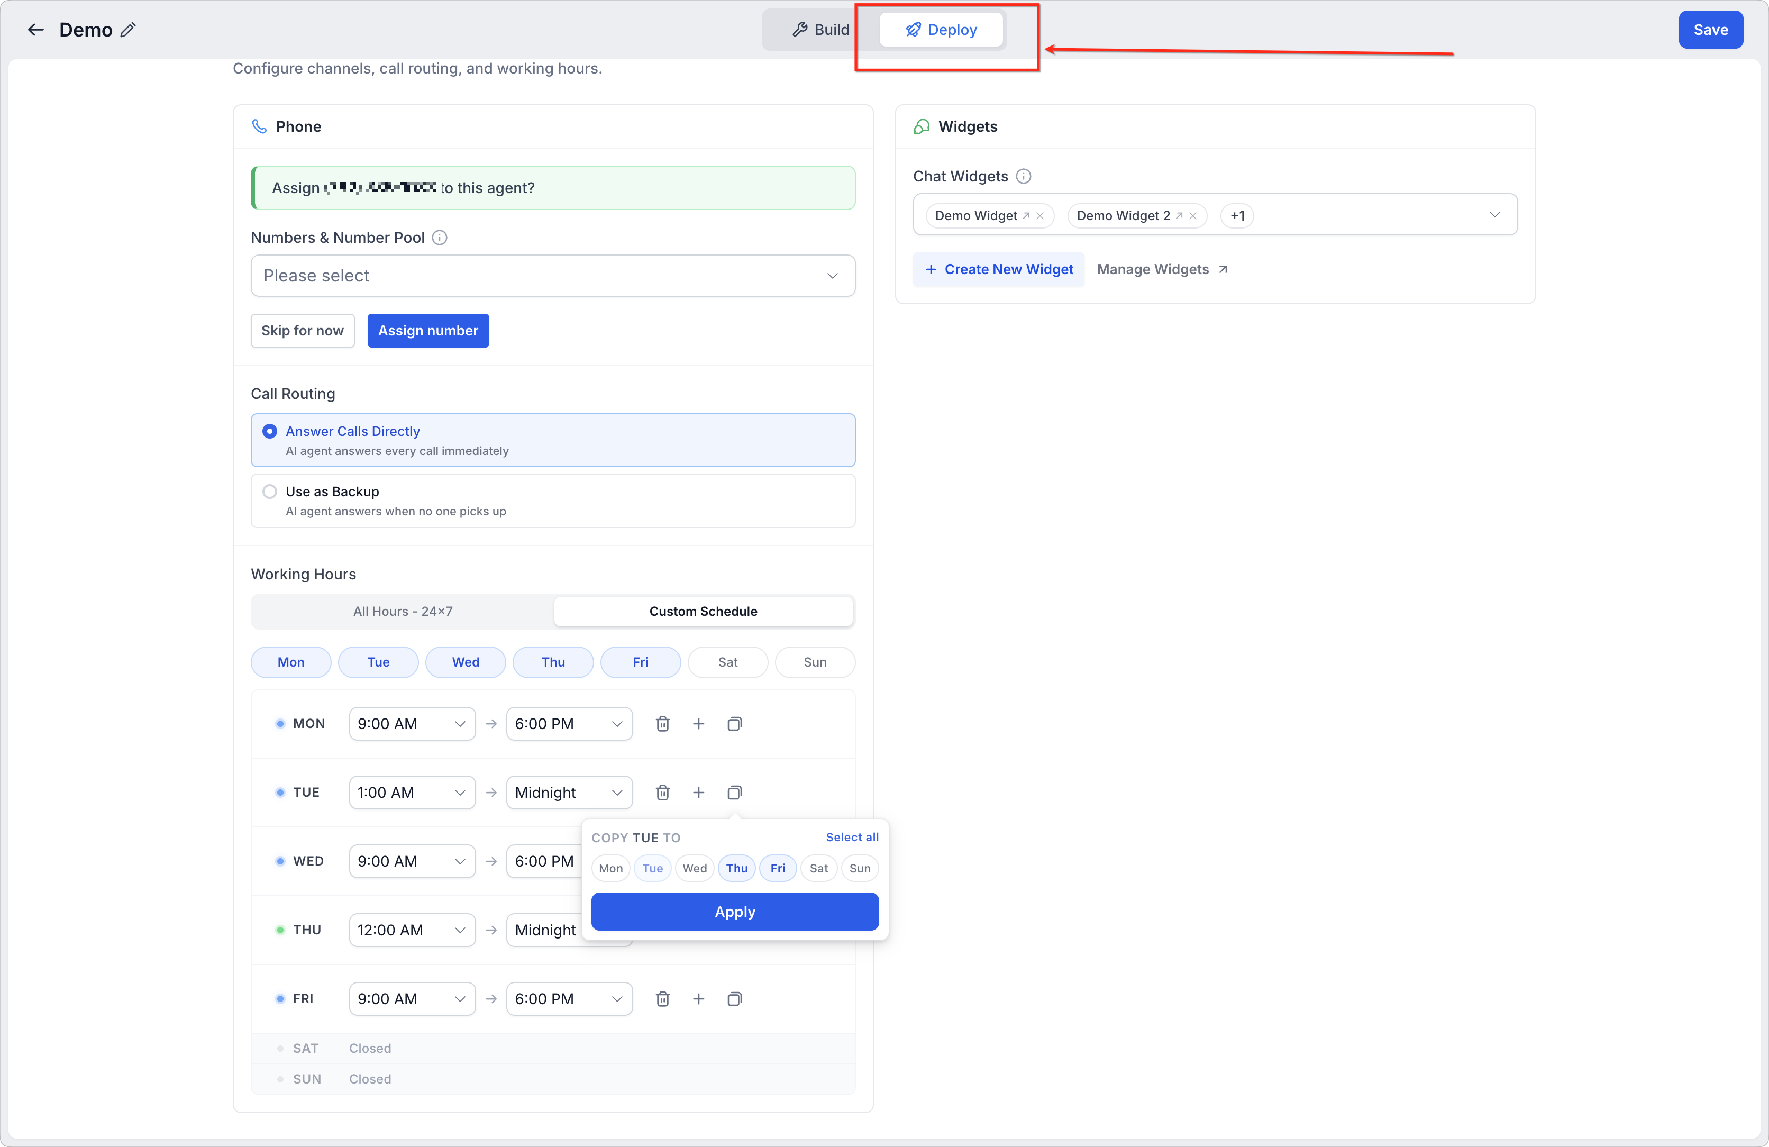Select Sun in copy popup
The image size is (1769, 1147).
[x=860, y=868]
